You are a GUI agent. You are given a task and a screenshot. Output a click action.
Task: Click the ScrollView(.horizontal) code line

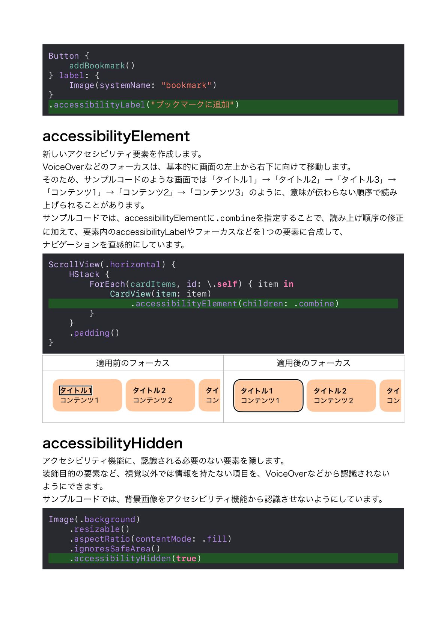[x=112, y=265]
